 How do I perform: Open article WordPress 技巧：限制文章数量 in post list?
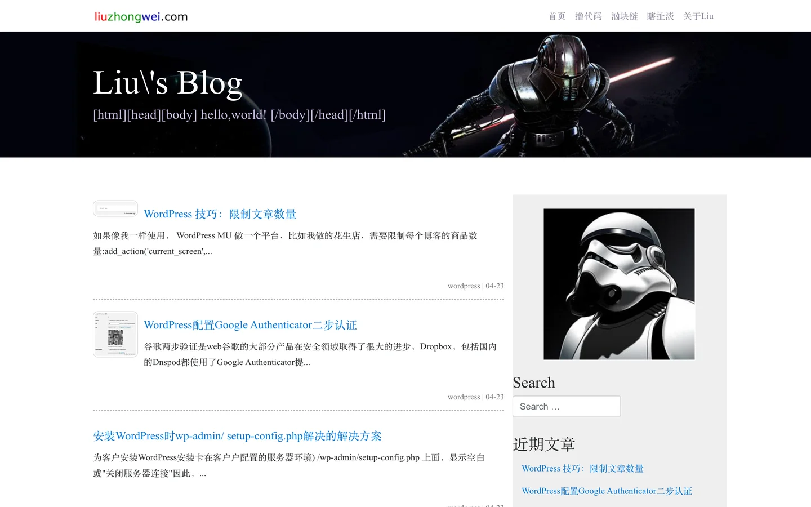point(220,214)
